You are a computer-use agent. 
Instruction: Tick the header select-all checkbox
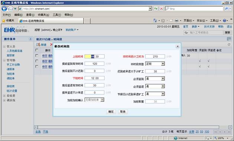click(37, 50)
